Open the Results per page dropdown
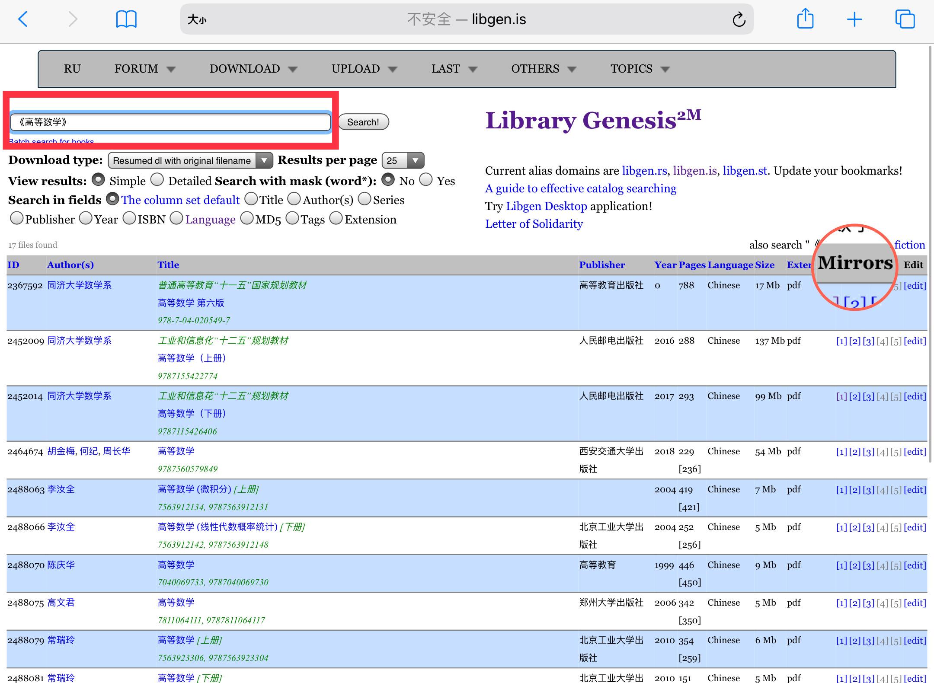The image size is (934, 683). (403, 160)
